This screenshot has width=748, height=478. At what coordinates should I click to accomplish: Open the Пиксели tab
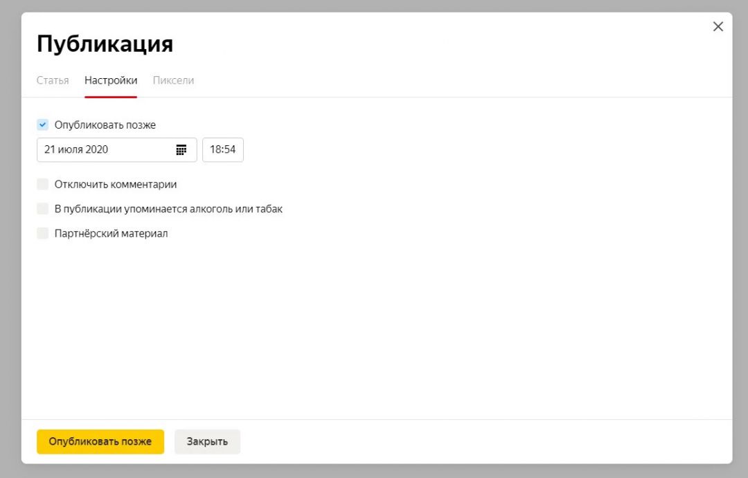[x=173, y=80]
